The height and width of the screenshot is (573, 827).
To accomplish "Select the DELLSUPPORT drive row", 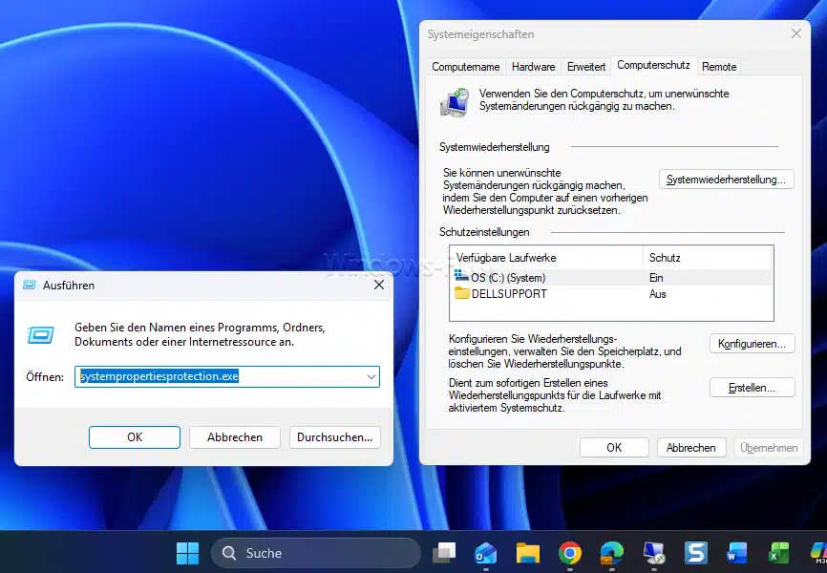I will pyautogui.click(x=612, y=294).
